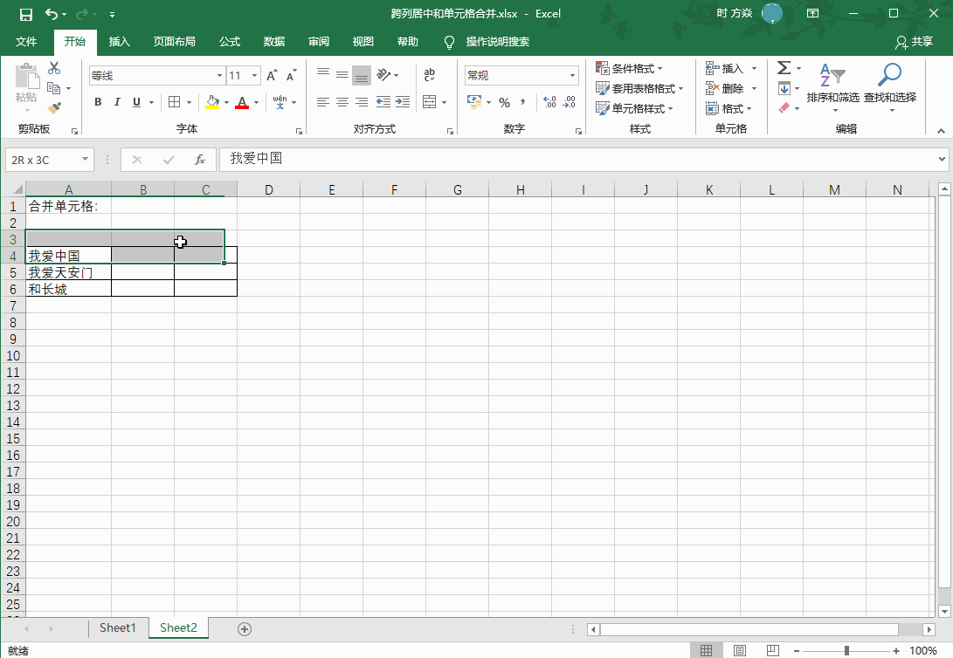
Task: Select cell containing 我爱天安门
Action: (x=69, y=272)
